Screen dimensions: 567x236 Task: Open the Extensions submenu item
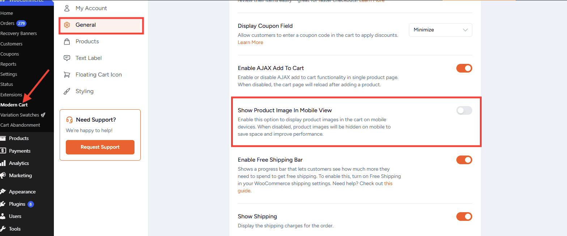tap(11, 95)
